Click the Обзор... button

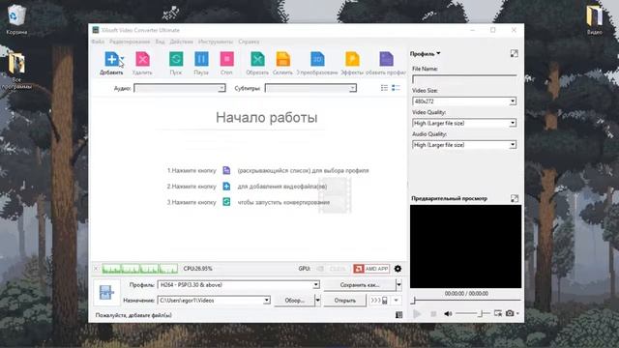[294, 301]
